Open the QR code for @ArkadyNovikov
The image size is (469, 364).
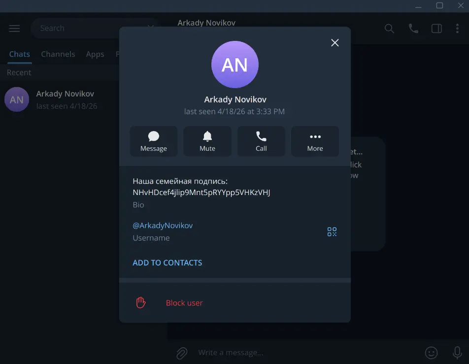click(x=332, y=231)
